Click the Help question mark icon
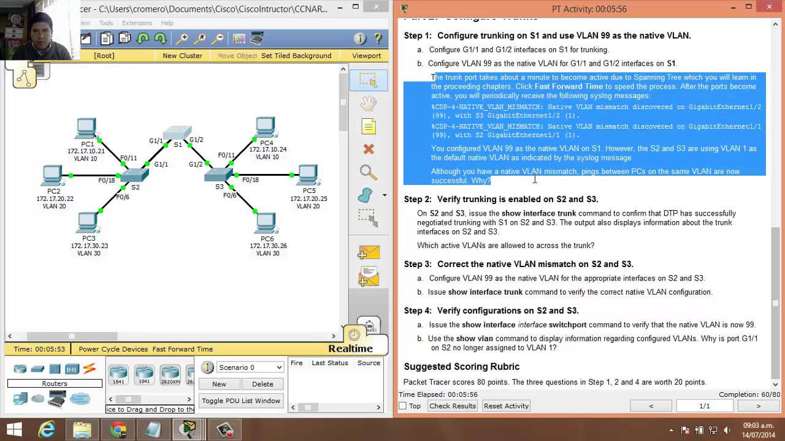Screen dimensions: 785x441 point(378,39)
